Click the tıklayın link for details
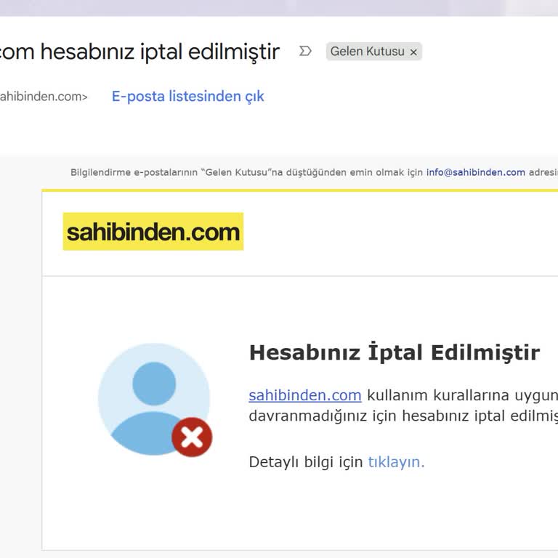This screenshot has height=558, width=558. (396, 462)
